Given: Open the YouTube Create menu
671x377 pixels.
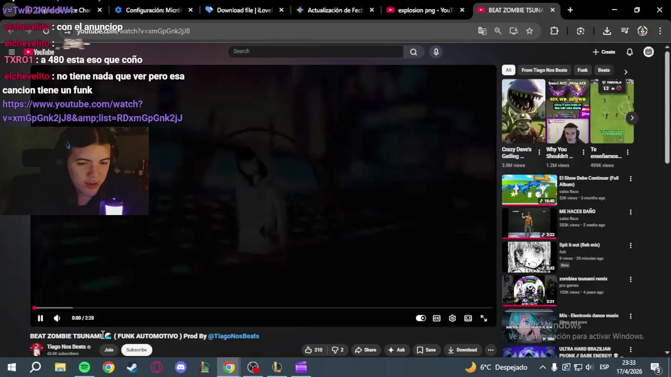Looking at the screenshot, I should (x=604, y=52).
